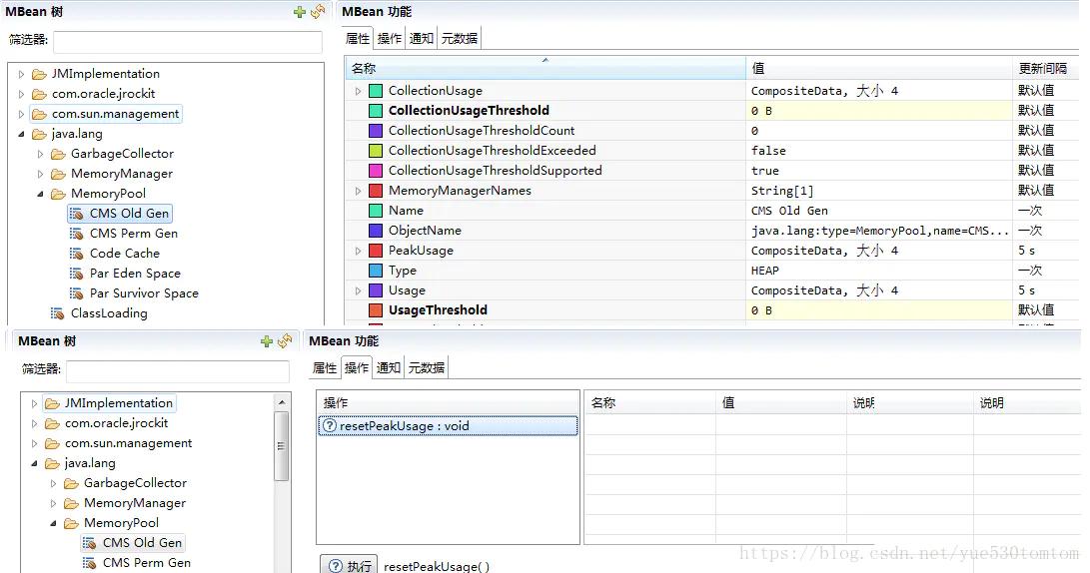This screenshot has height=573, width=1090.
Task: Click the UsageThreshold value 0 B cell
Action: coord(879,310)
